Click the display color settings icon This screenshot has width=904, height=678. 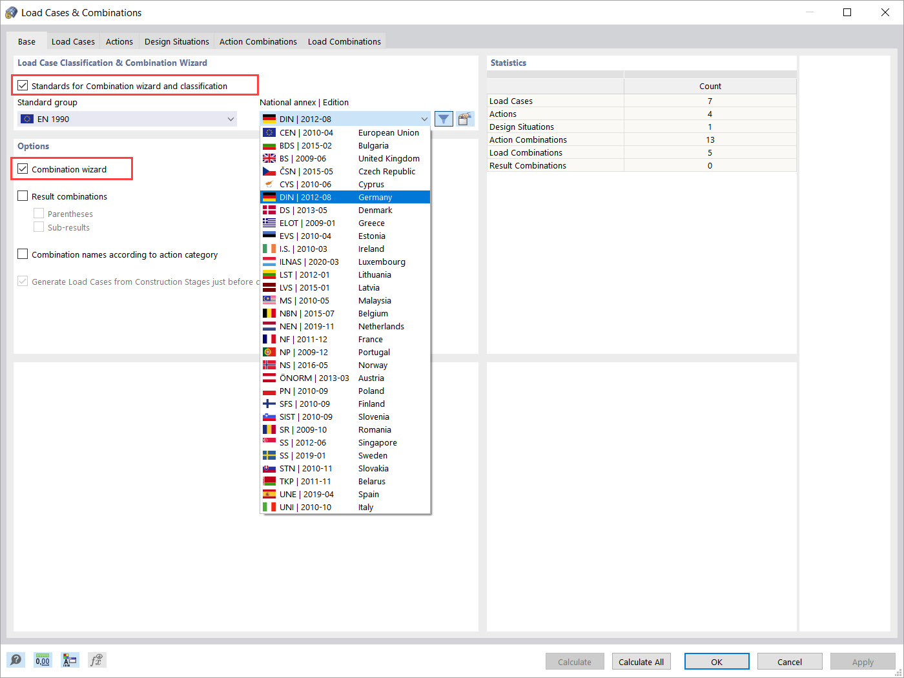70,660
